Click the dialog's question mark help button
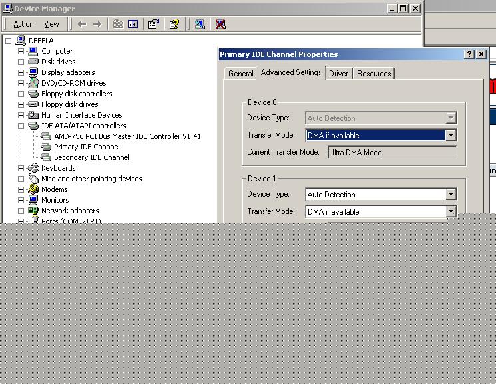496x384 pixels. point(469,54)
